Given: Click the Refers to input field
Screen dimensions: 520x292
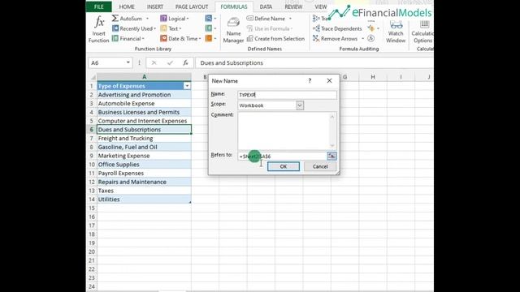Looking at the screenshot, I should pyautogui.click(x=282, y=156).
